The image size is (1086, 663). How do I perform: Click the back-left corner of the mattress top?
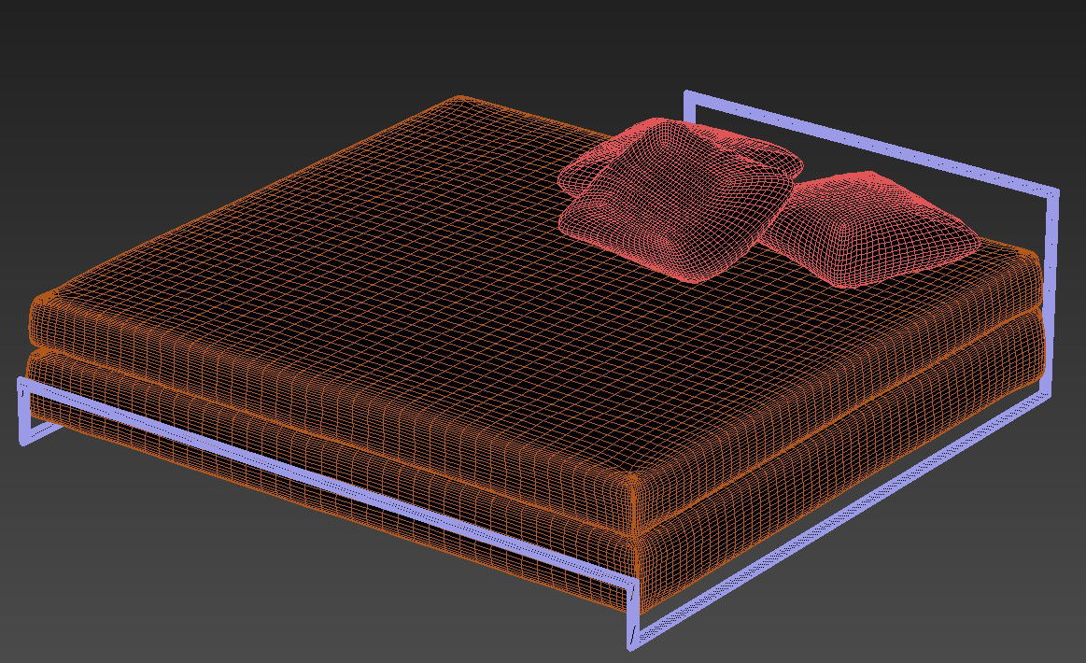(458, 99)
